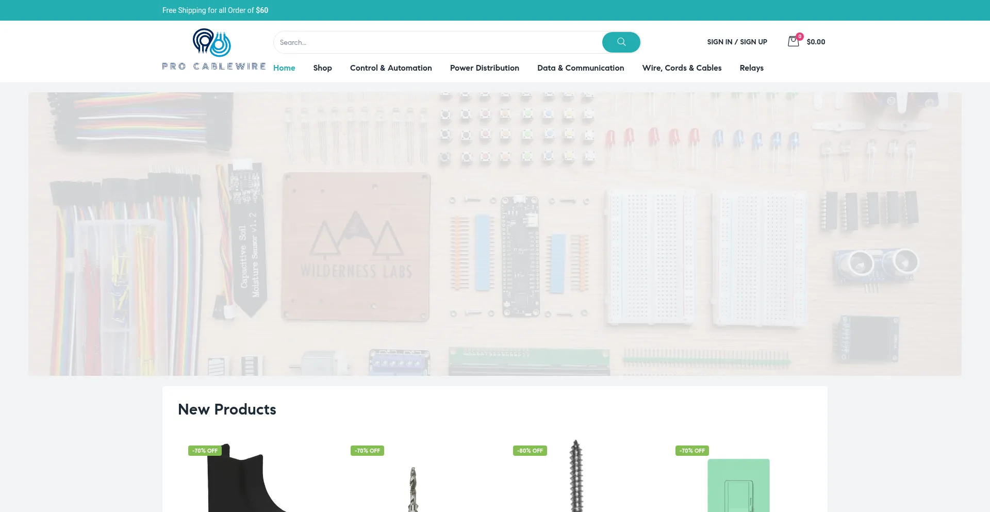The width and height of the screenshot is (990, 512).
Task: Click the Pro Cablewire logo
Action: 213,49
